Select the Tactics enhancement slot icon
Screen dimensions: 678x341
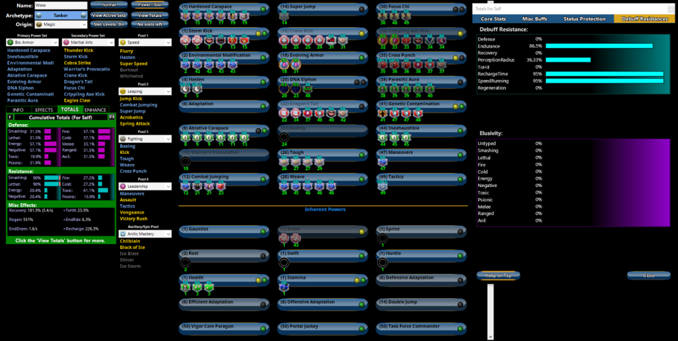[382, 186]
